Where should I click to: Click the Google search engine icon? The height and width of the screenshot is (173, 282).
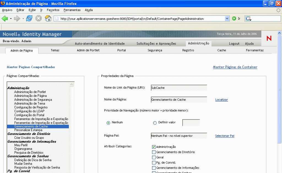point(248,18)
